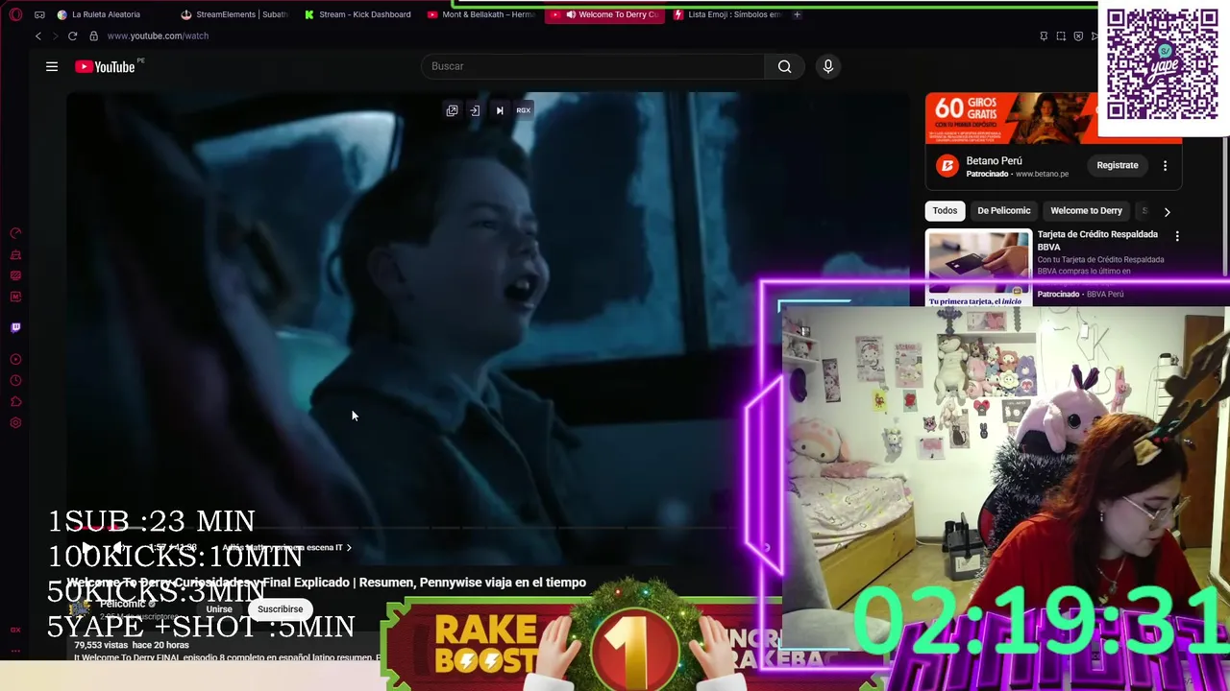1230x691 pixels.
Task: Expand the chapter title next to the timestamp
Action: pyautogui.click(x=286, y=547)
